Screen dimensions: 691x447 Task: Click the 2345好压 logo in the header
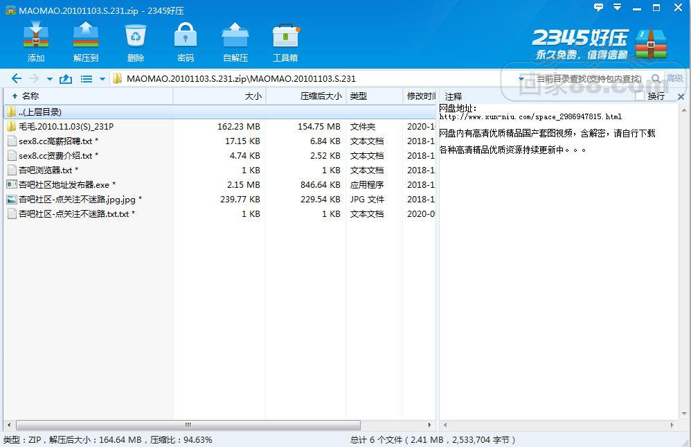coord(598,44)
